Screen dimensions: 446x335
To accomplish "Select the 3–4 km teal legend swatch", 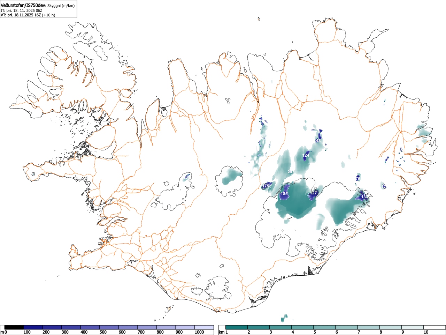I will tap(280, 327).
